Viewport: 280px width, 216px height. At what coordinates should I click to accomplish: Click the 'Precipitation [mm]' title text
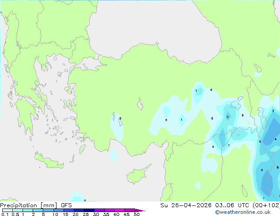[x=29, y=205]
